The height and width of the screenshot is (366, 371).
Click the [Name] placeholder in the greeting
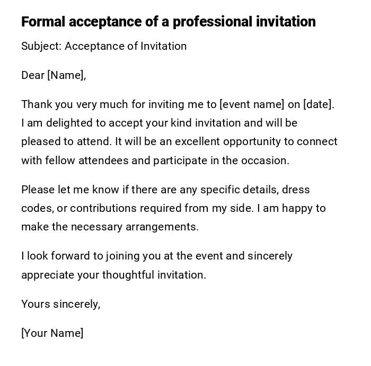[66, 75]
